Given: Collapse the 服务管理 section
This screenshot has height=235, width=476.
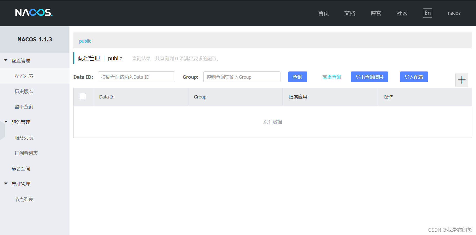Looking at the screenshot, I should pyautogui.click(x=6, y=122).
